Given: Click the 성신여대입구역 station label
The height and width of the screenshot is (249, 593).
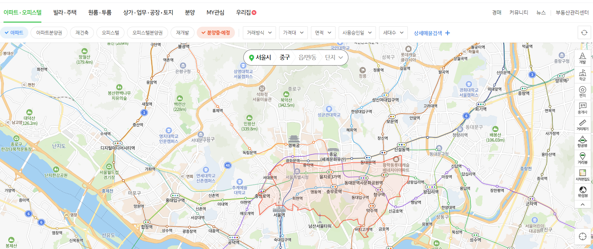Looking at the screenshot, I should [x=385, y=100].
